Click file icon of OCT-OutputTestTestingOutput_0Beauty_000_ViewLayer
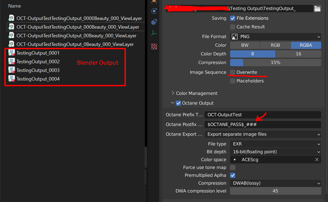 [x=11, y=44]
